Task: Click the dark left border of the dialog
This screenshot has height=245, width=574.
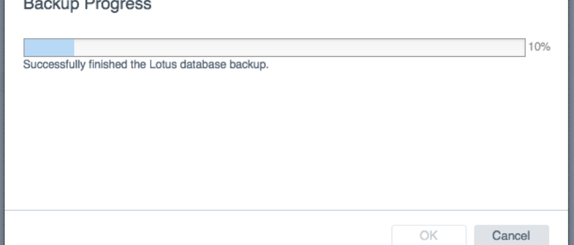Action: click(x=3, y=122)
